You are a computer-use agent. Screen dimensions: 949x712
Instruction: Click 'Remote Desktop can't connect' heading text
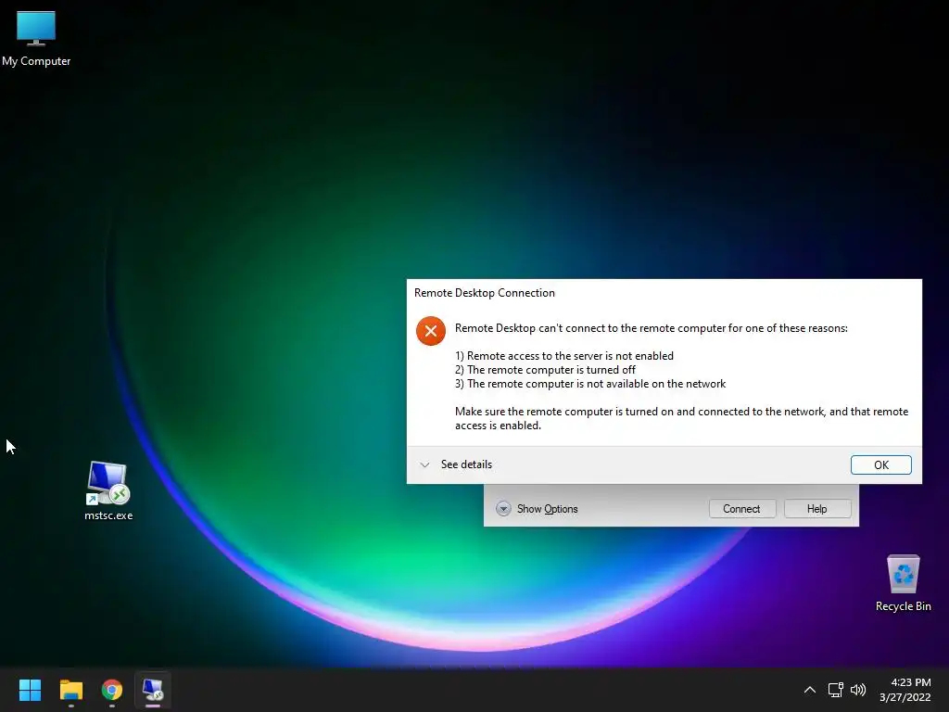click(652, 328)
